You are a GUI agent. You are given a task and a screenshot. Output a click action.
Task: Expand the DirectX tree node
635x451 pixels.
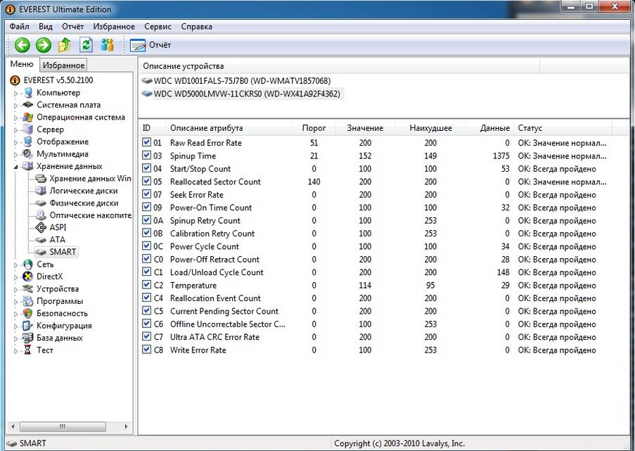pyautogui.click(x=16, y=277)
